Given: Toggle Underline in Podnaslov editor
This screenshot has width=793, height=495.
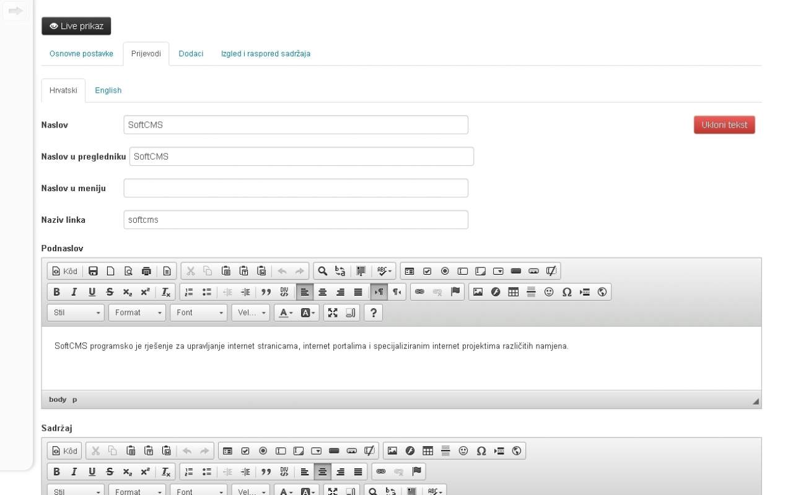Looking at the screenshot, I should coord(92,292).
